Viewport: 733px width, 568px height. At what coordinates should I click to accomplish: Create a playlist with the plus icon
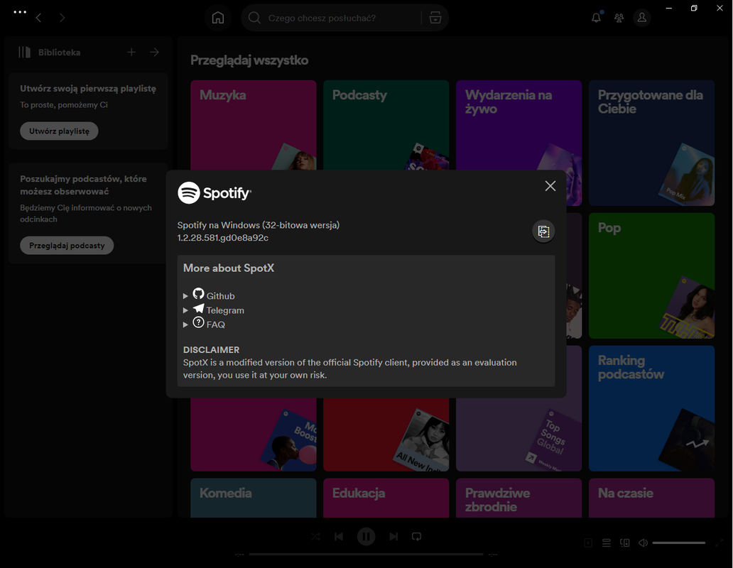click(131, 53)
